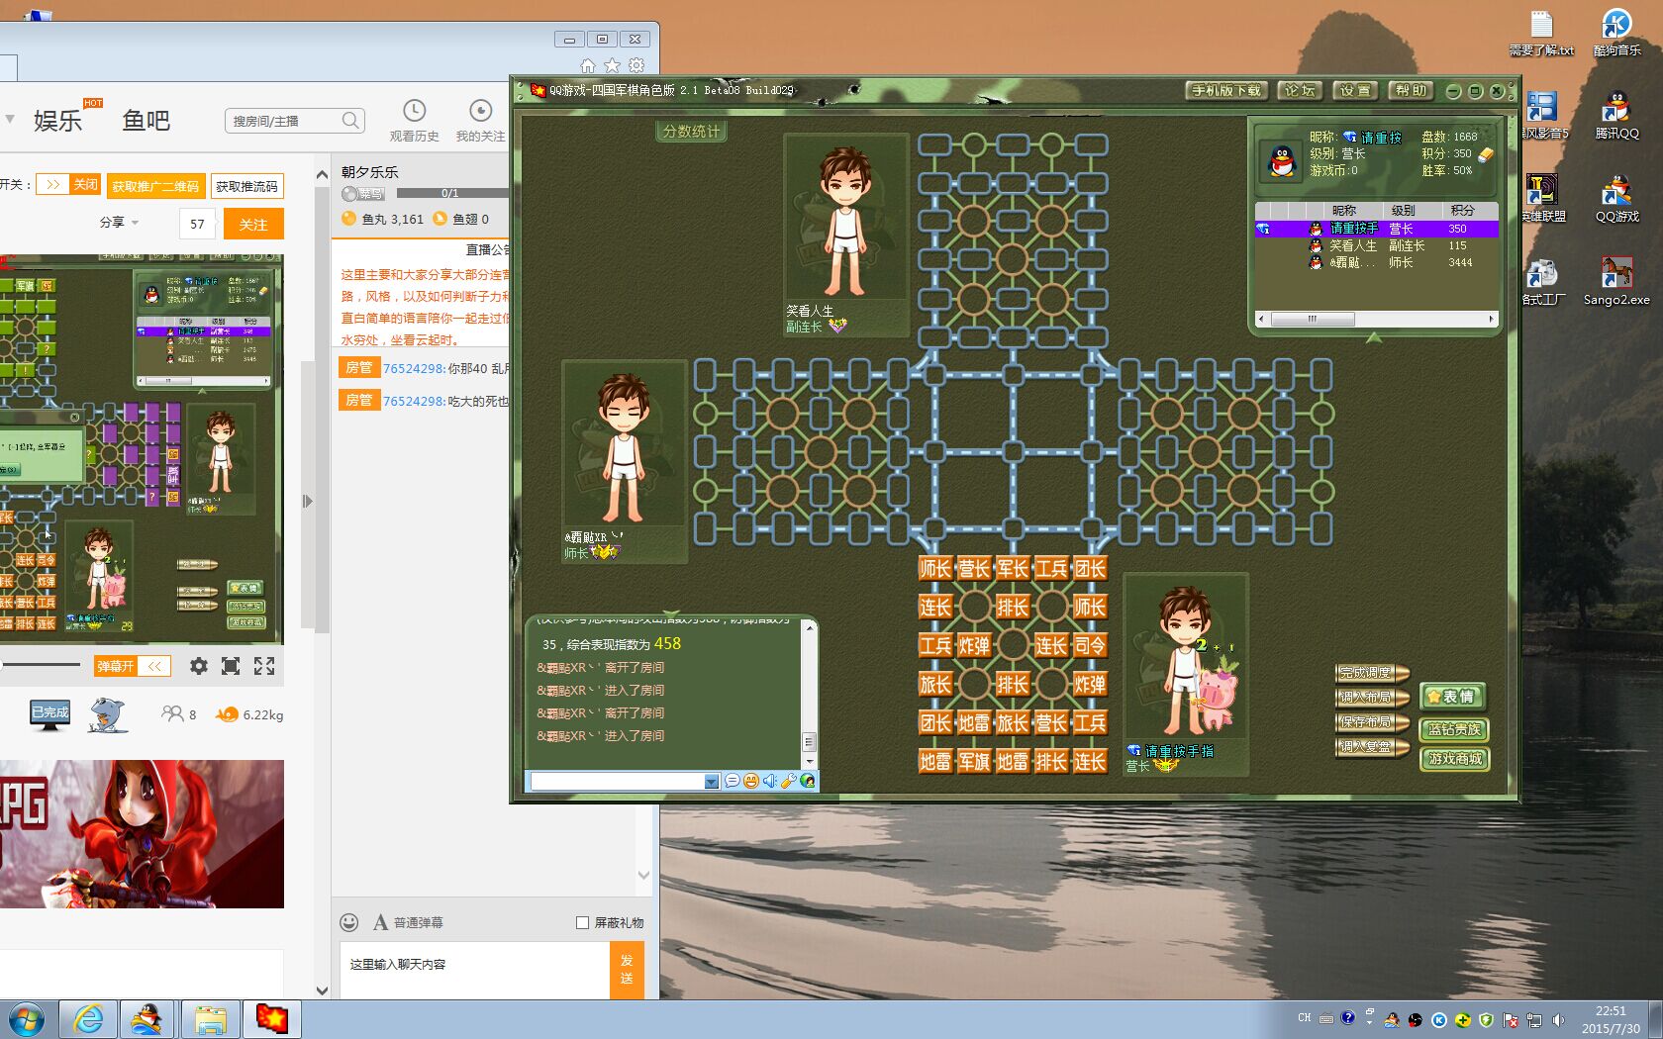Click the 积分 column header in player list
1663x1039 pixels.
1462,210
